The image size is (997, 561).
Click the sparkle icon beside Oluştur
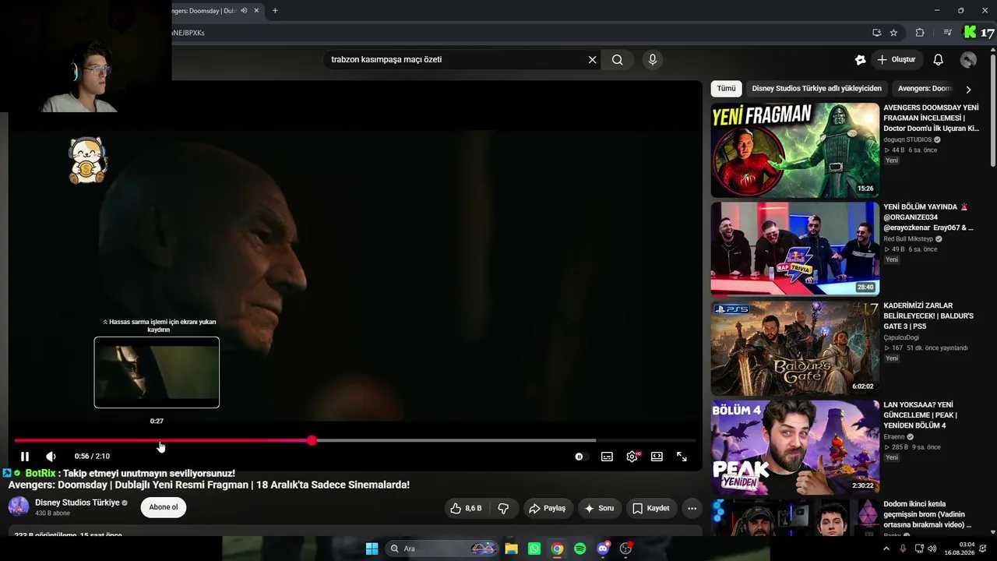[860, 59]
